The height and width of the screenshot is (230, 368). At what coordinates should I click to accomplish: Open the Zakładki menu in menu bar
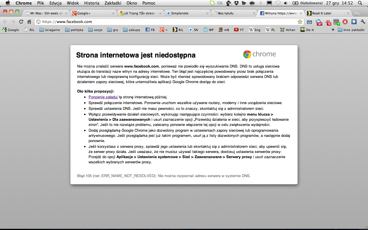click(113, 3)
